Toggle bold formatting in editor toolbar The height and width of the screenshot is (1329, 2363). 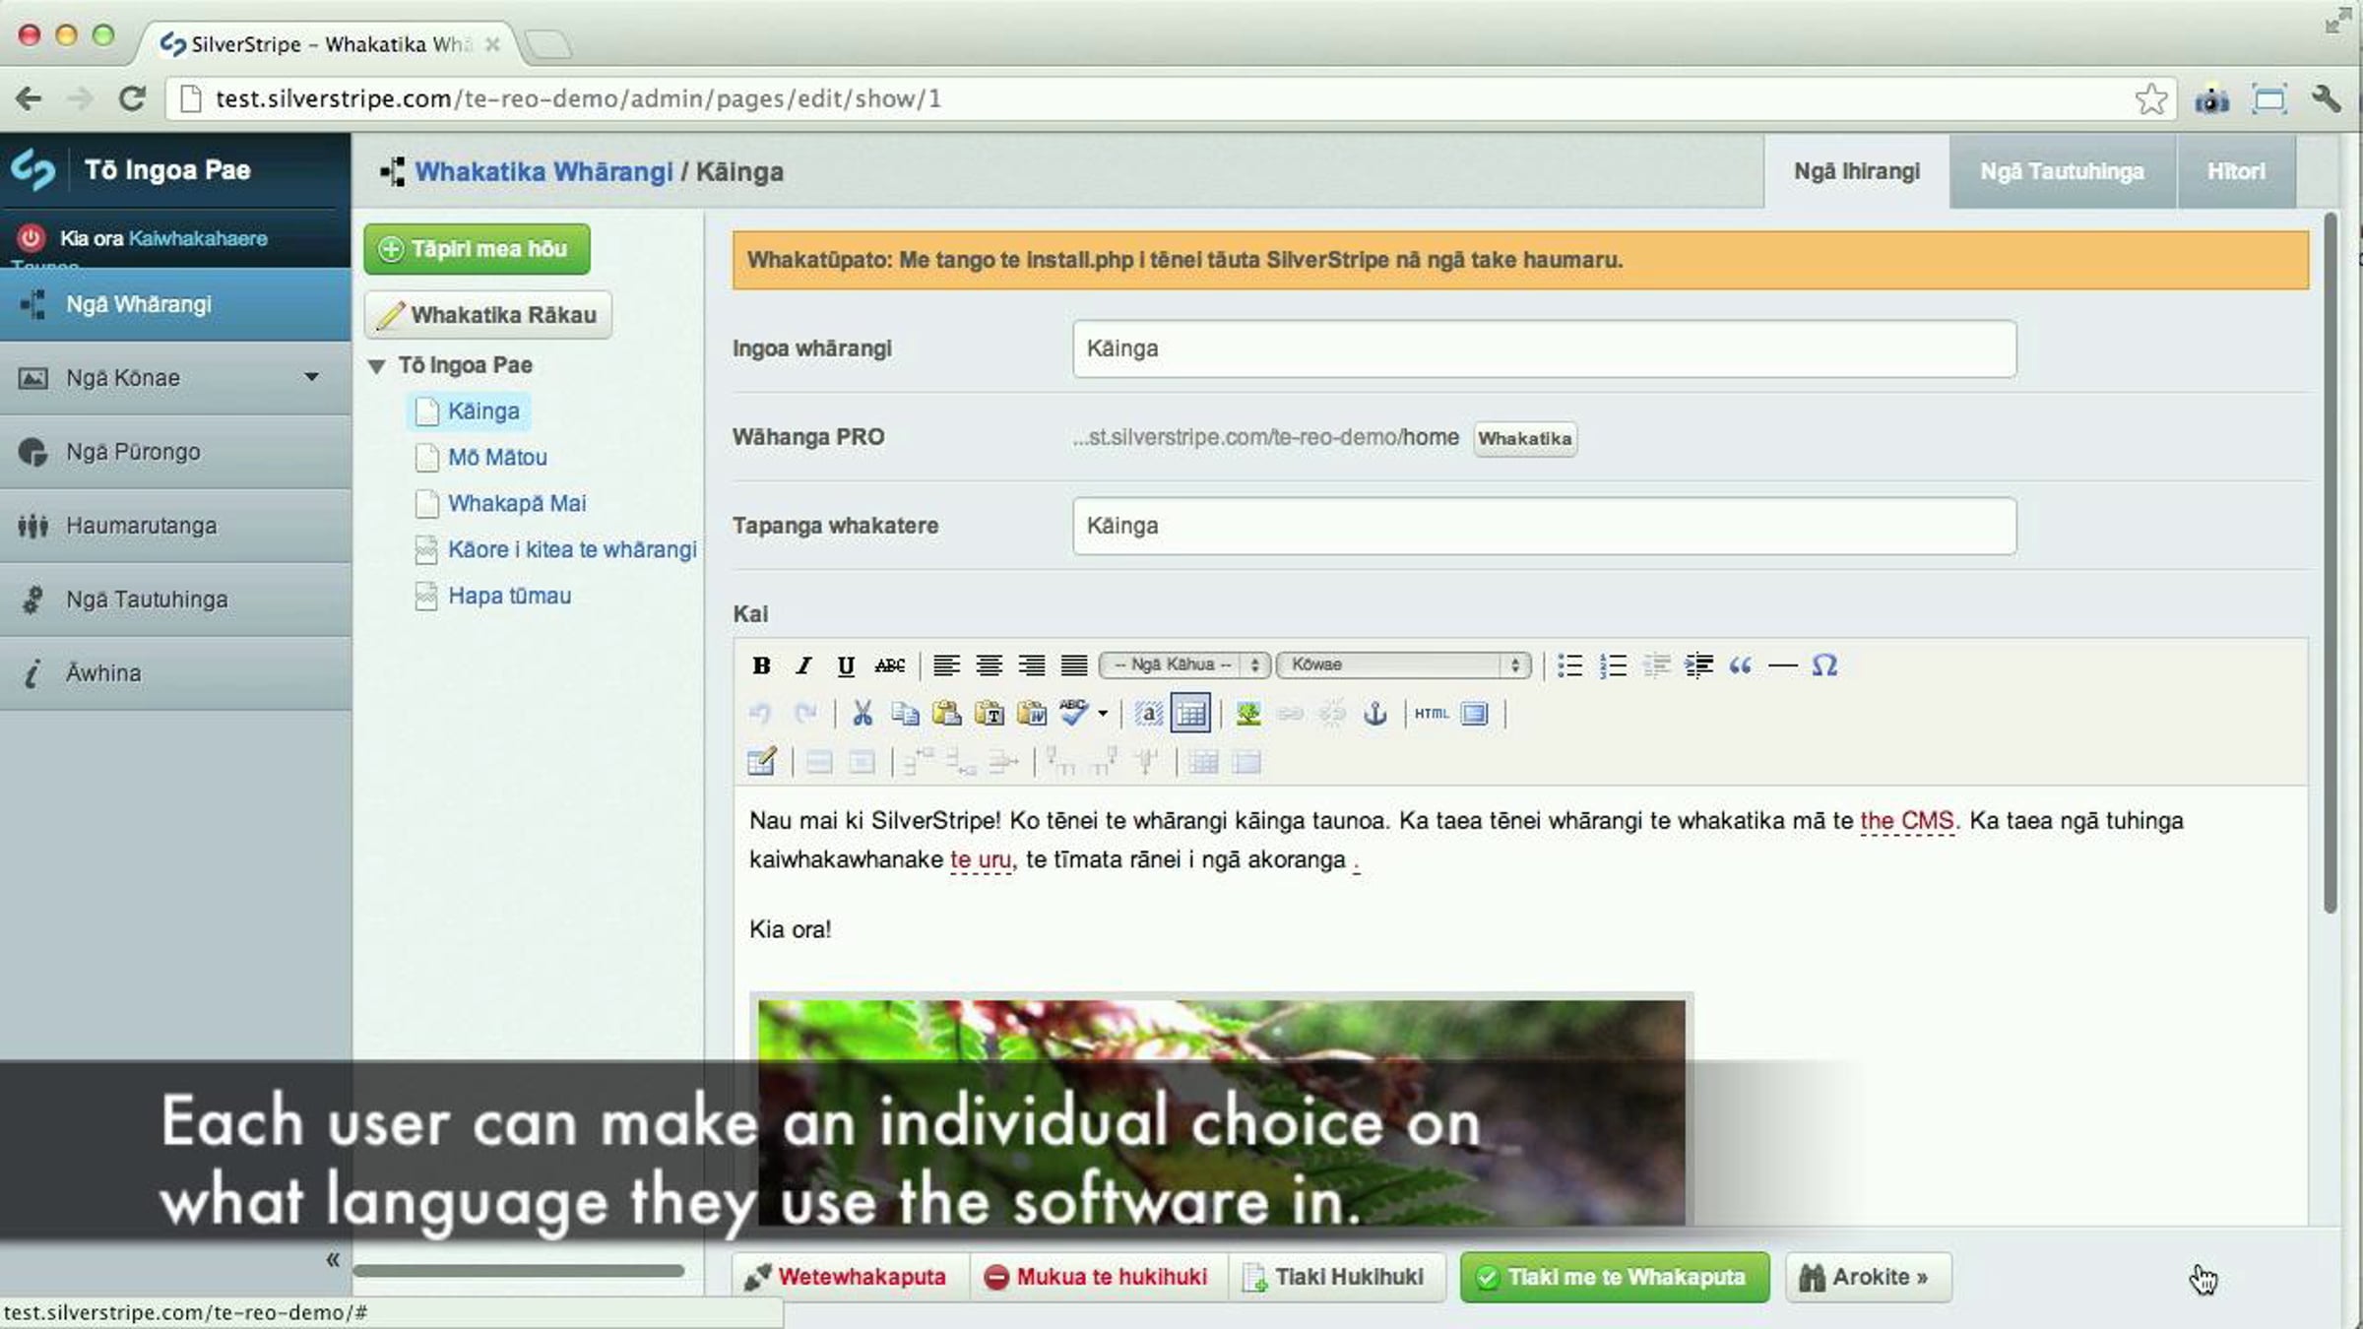(x=761, y=665)
